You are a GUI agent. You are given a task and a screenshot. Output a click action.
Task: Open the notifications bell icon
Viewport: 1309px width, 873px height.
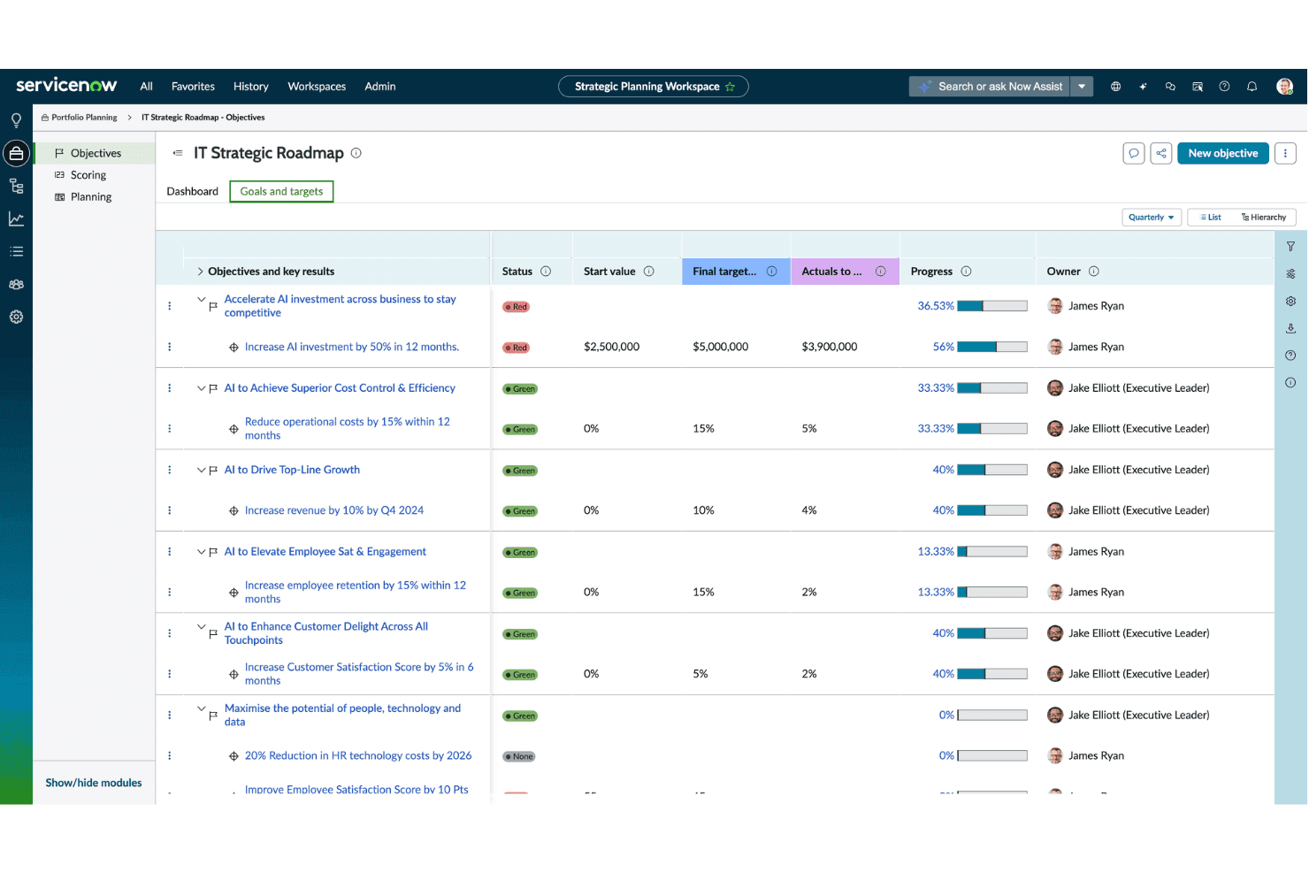[1252, 87]
